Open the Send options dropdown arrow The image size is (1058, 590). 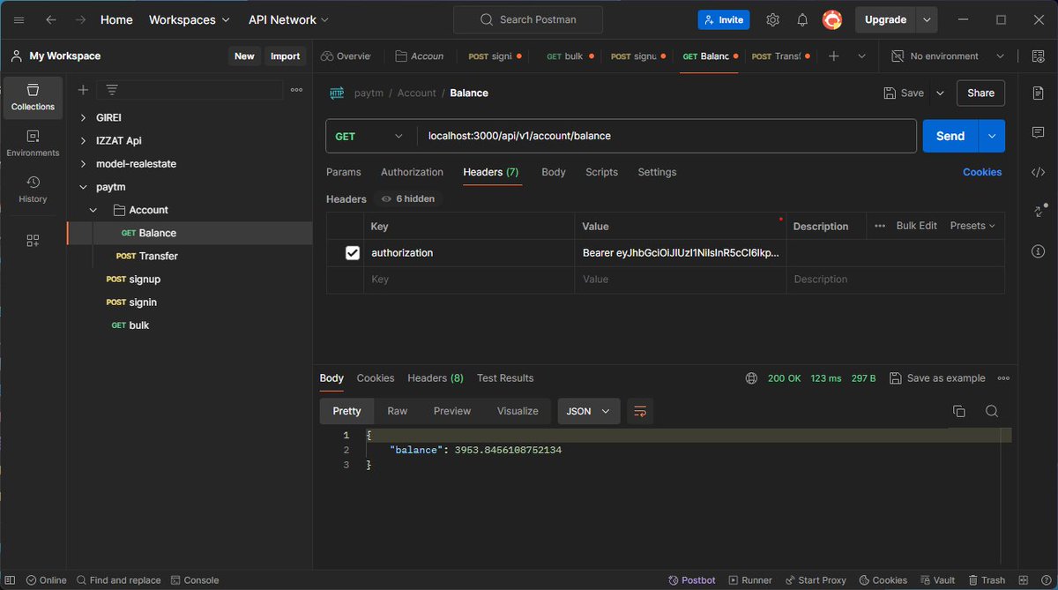coord(993,136)
